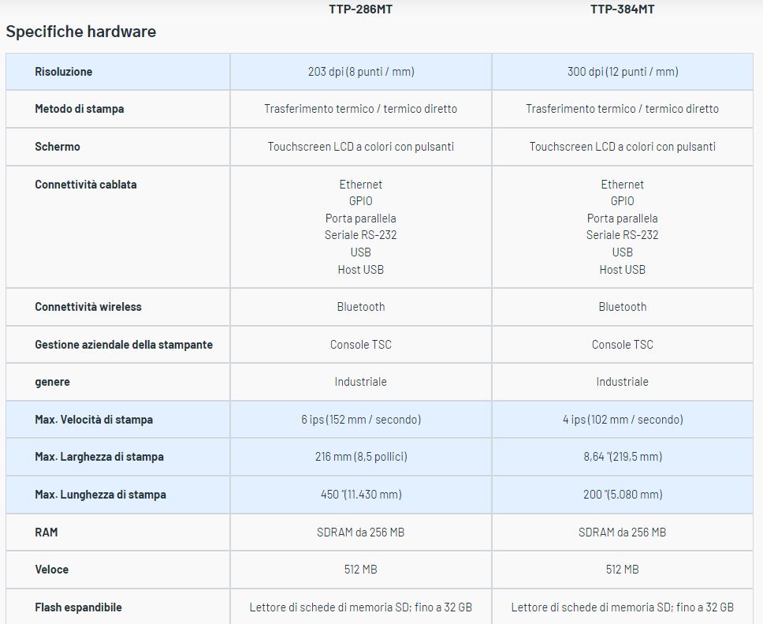The width and height of the screenshot is (763, 624).
Task: Click the TTP-384MT column header
Action: point(622,9)
